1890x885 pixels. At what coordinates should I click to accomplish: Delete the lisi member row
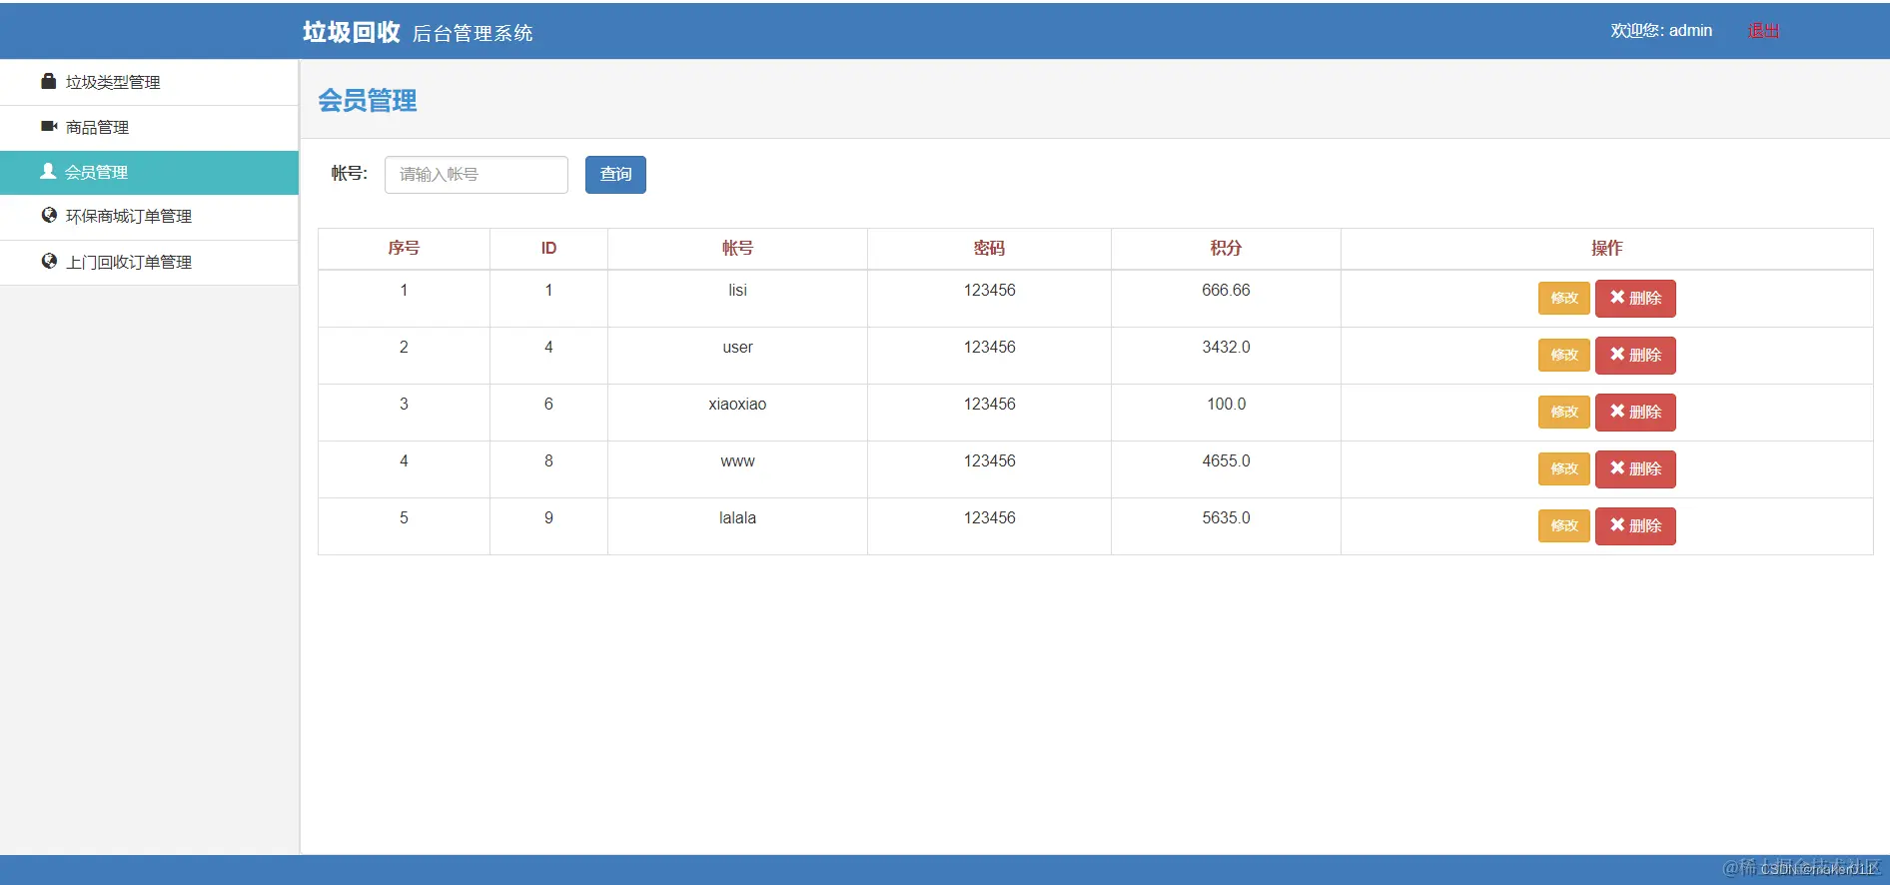[1635, 298]
